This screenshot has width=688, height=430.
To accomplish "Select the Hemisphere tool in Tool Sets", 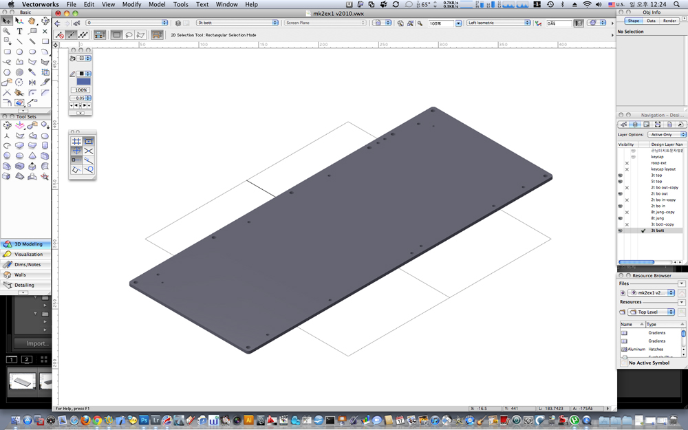I will pos(19,155).
